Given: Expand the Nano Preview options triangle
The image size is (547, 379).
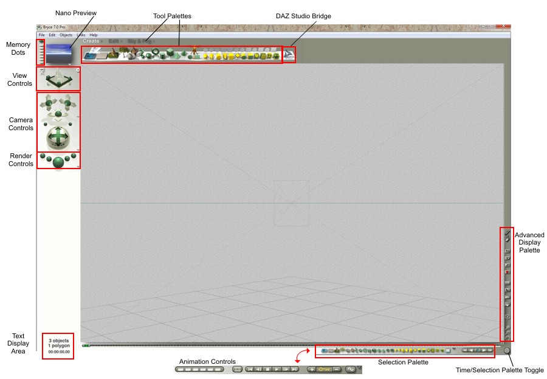Looking at the screenshot, I should (x=69, y=63).
